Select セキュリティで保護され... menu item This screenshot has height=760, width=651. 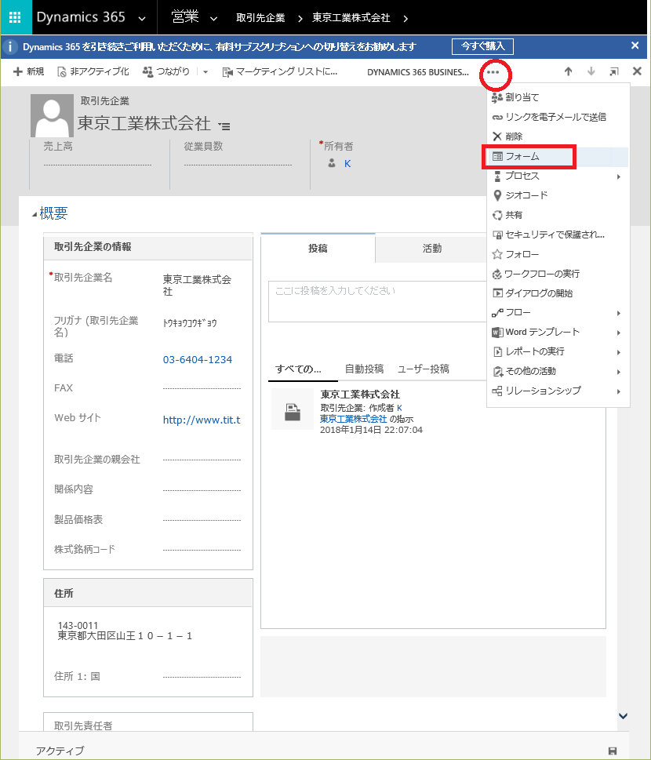(558, 235)
